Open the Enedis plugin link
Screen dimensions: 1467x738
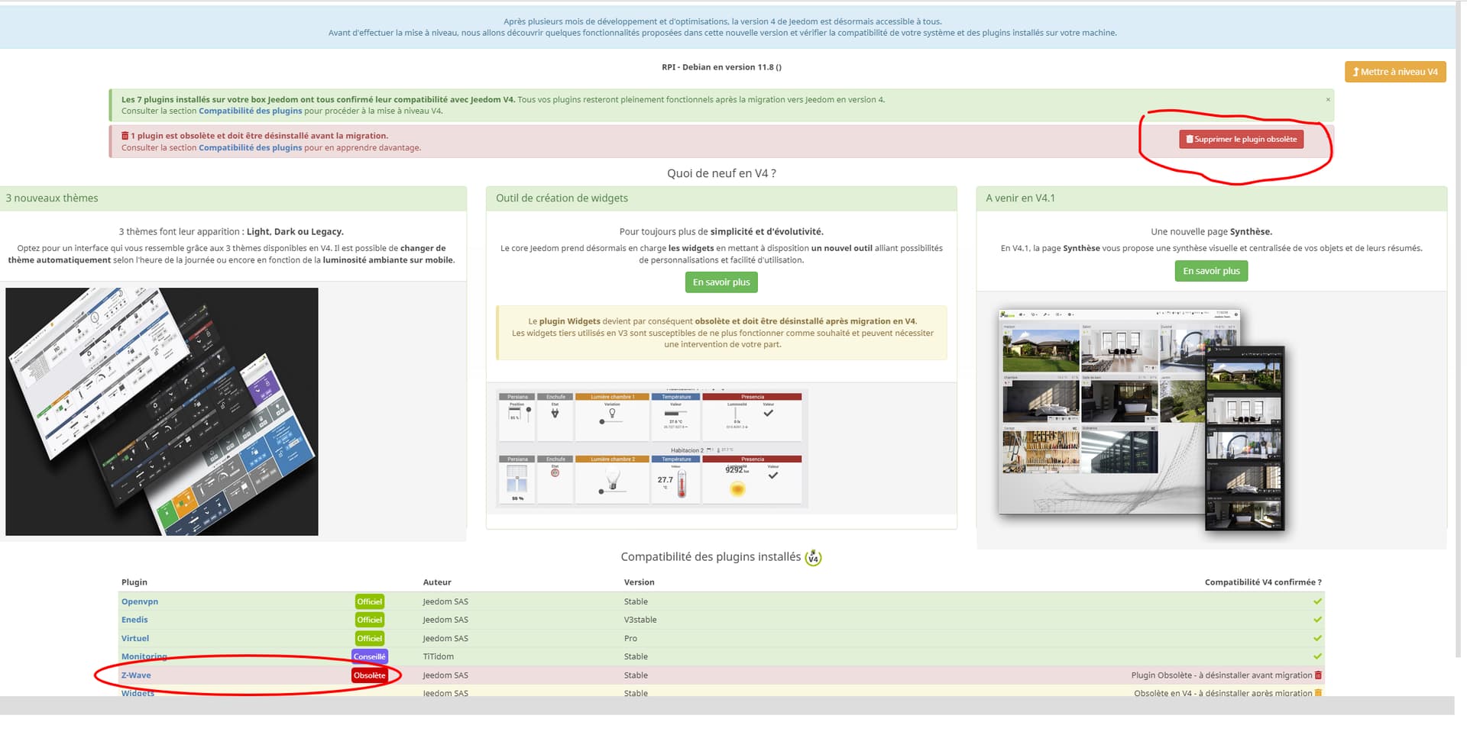pos(134,620)
